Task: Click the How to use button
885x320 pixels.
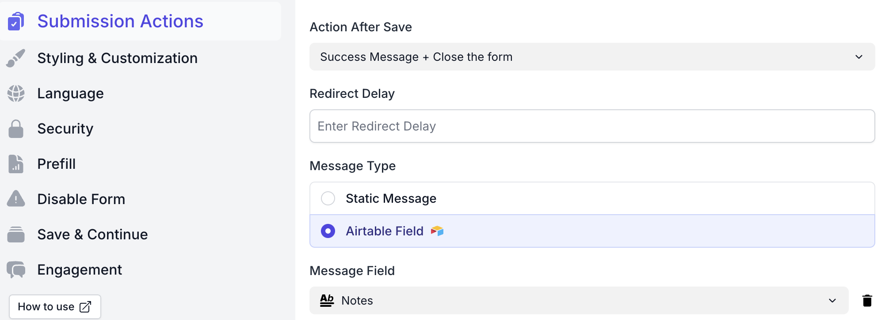Action: pyautogui.click(x=55, y=307)
